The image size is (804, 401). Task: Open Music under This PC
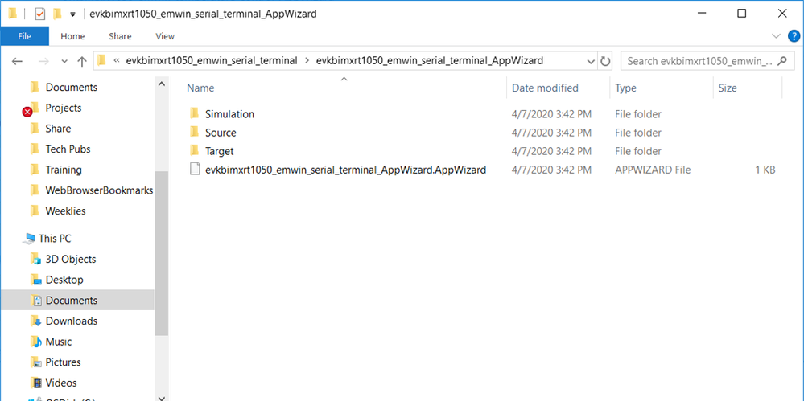[x=59, y=341]
